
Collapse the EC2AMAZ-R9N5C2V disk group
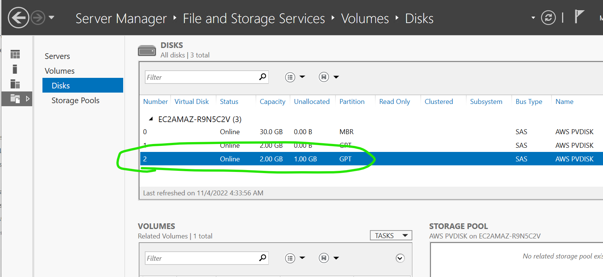point(151,119)
